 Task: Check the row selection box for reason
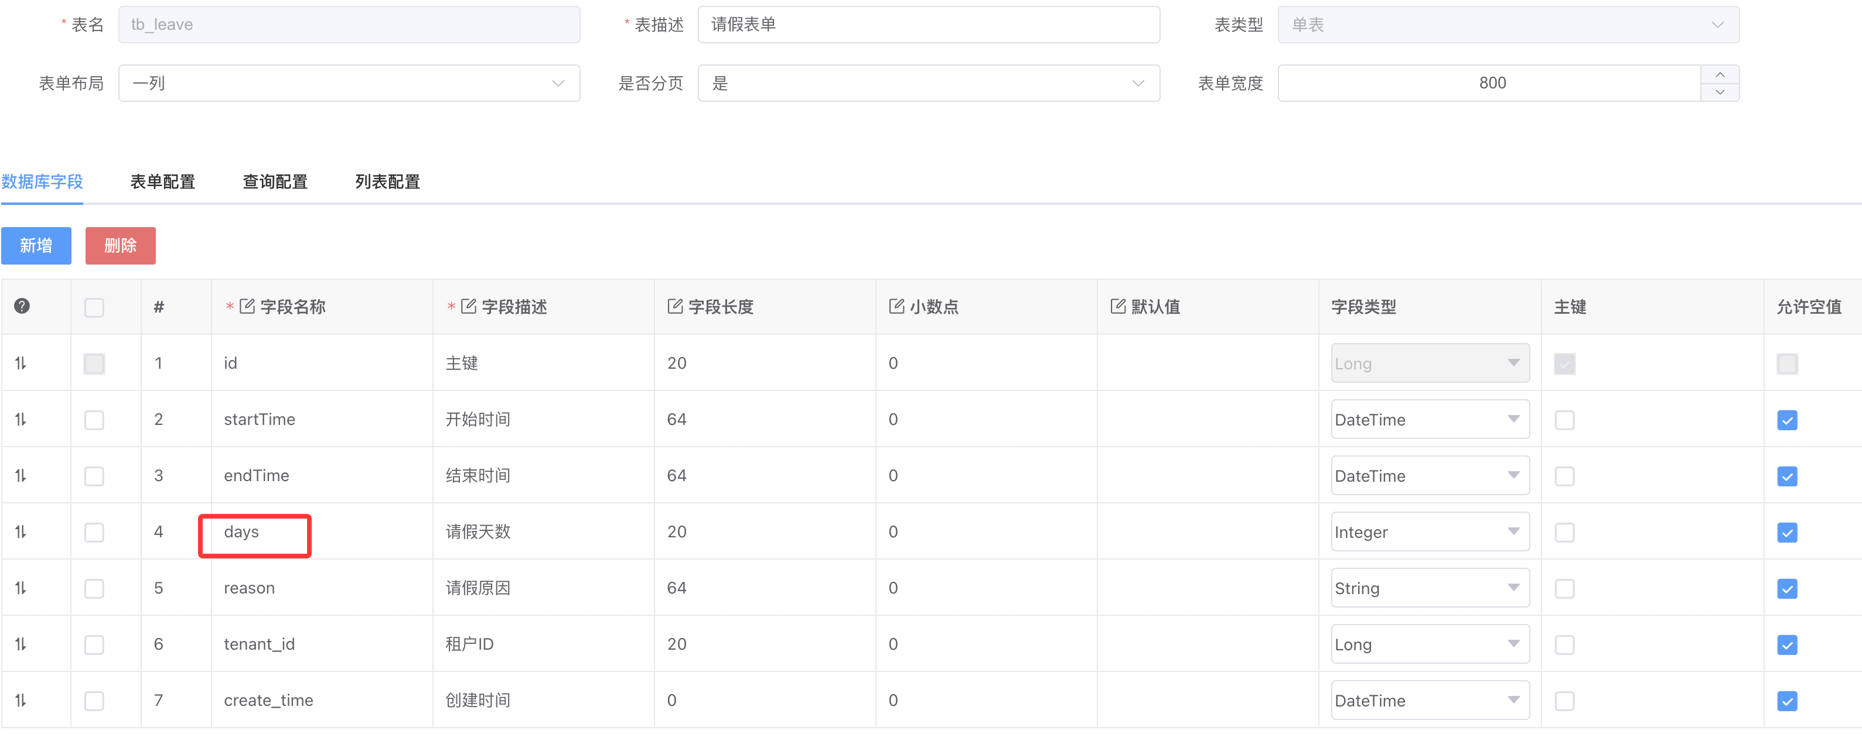click(x=94, y=589)
